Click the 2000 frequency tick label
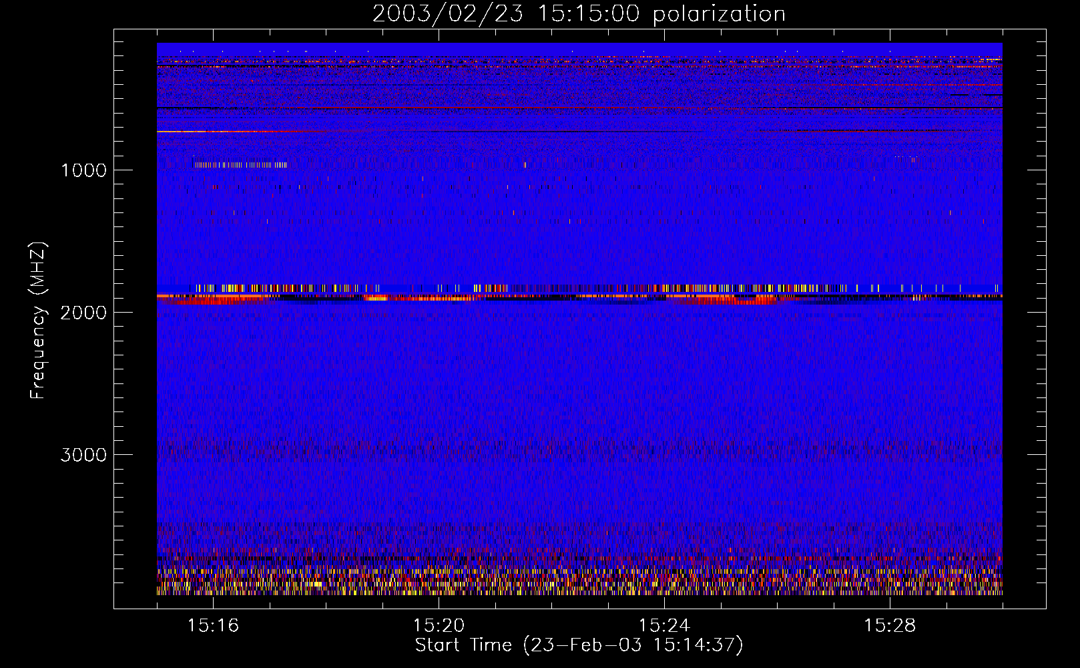This screenshot has width=1080, height=668. coord(83,313)
